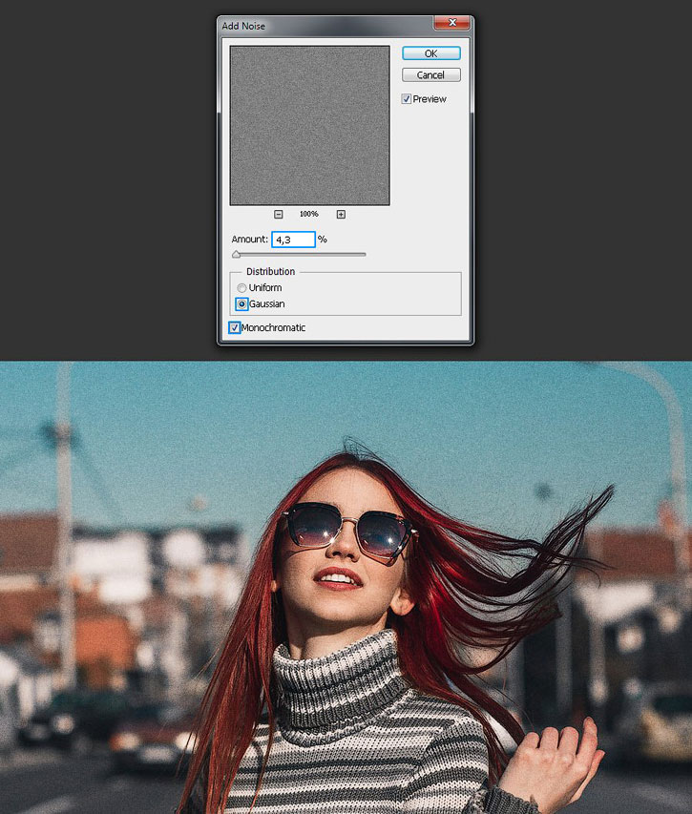Confirm the noise settings with OK
This screenshot has width=692, height=814.
430,53
